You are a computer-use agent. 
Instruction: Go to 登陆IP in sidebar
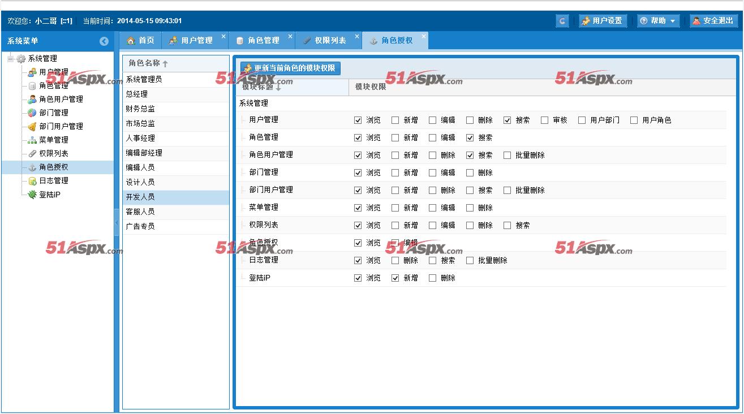50,195
